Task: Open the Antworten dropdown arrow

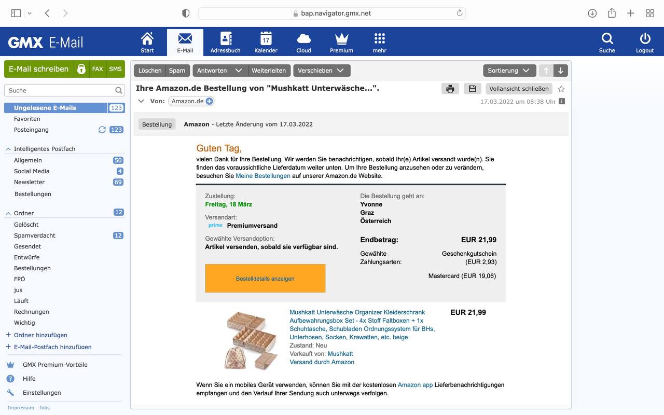Action: click(x=239, y=71)
